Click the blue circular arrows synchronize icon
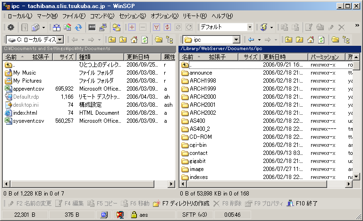The image size is (363, 221). 78,27
